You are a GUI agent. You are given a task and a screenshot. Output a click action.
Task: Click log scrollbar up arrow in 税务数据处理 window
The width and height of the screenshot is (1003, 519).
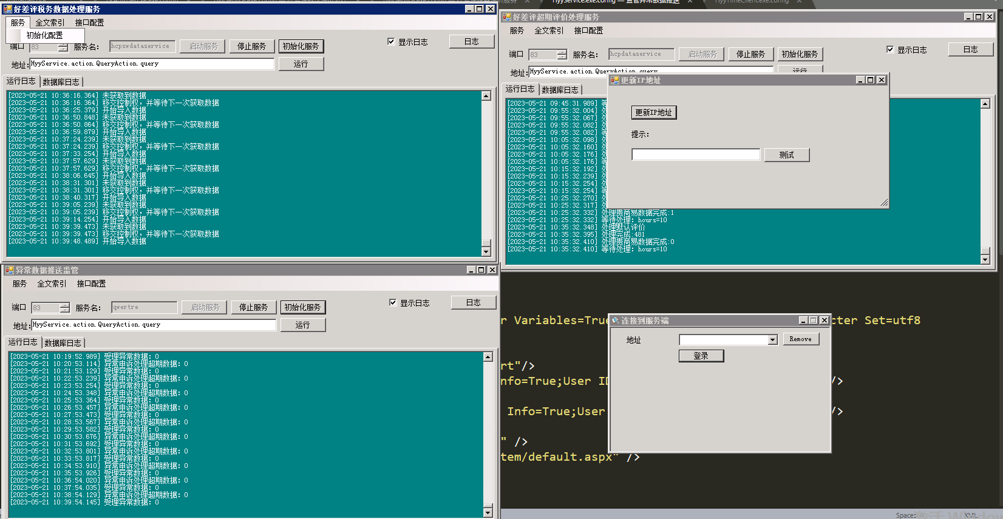[x=486, y=95]
